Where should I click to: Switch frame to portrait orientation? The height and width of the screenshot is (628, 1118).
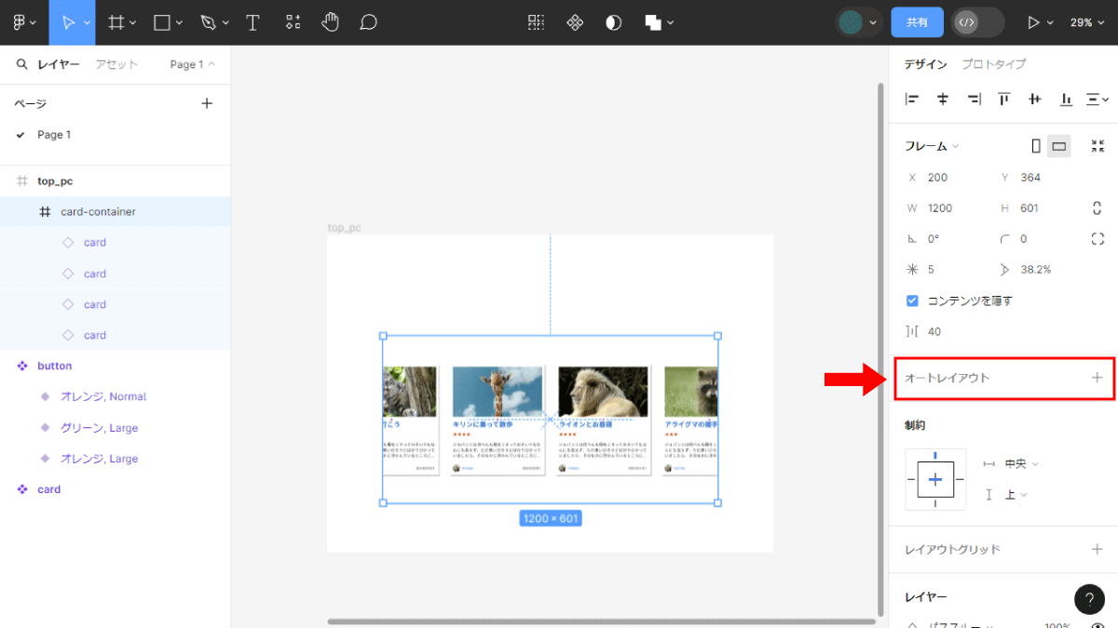tap(1036, 146)
